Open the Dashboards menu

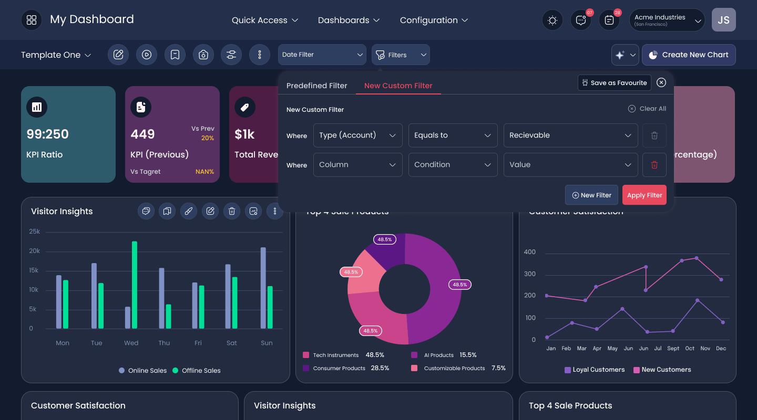[349, 20]
